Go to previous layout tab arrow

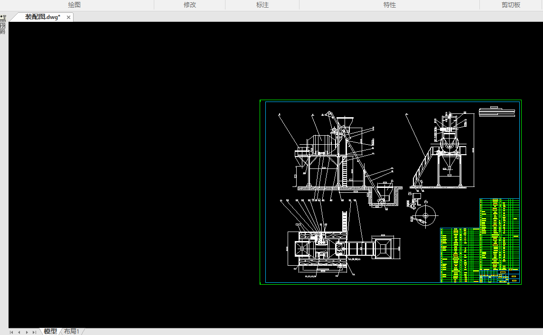(19, 332)
